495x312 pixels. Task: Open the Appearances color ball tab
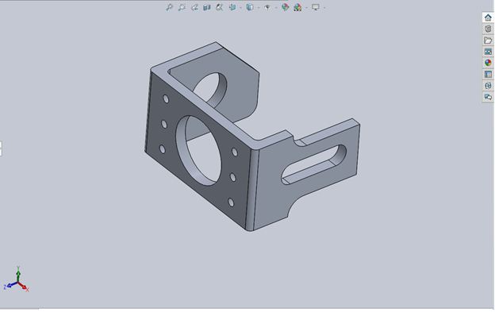pyautogui.click(x=488, y=63)
